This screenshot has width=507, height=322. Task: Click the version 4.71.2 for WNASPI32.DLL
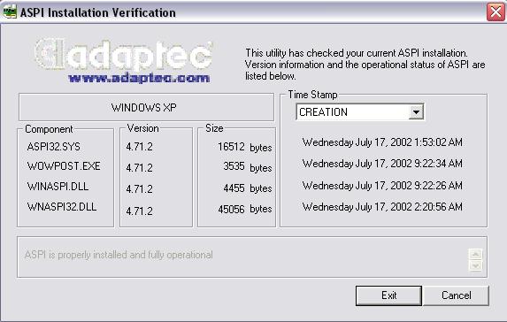140,211
